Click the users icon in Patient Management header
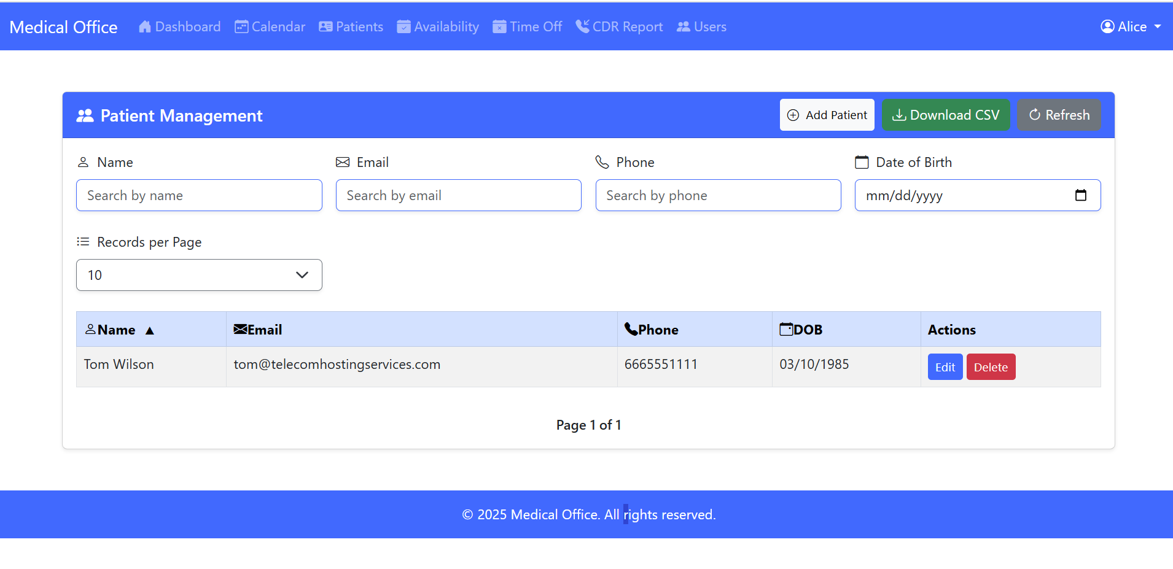 (85, 115)
